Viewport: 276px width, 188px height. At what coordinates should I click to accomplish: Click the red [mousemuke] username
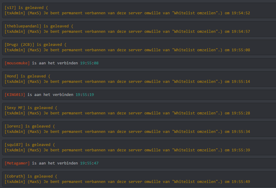[17, 63]
